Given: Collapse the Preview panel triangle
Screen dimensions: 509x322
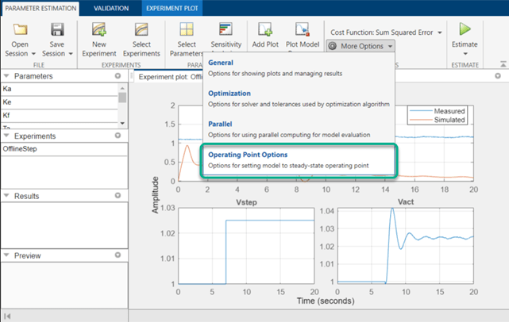Looking at the screenshot, I should coord(6,255).
